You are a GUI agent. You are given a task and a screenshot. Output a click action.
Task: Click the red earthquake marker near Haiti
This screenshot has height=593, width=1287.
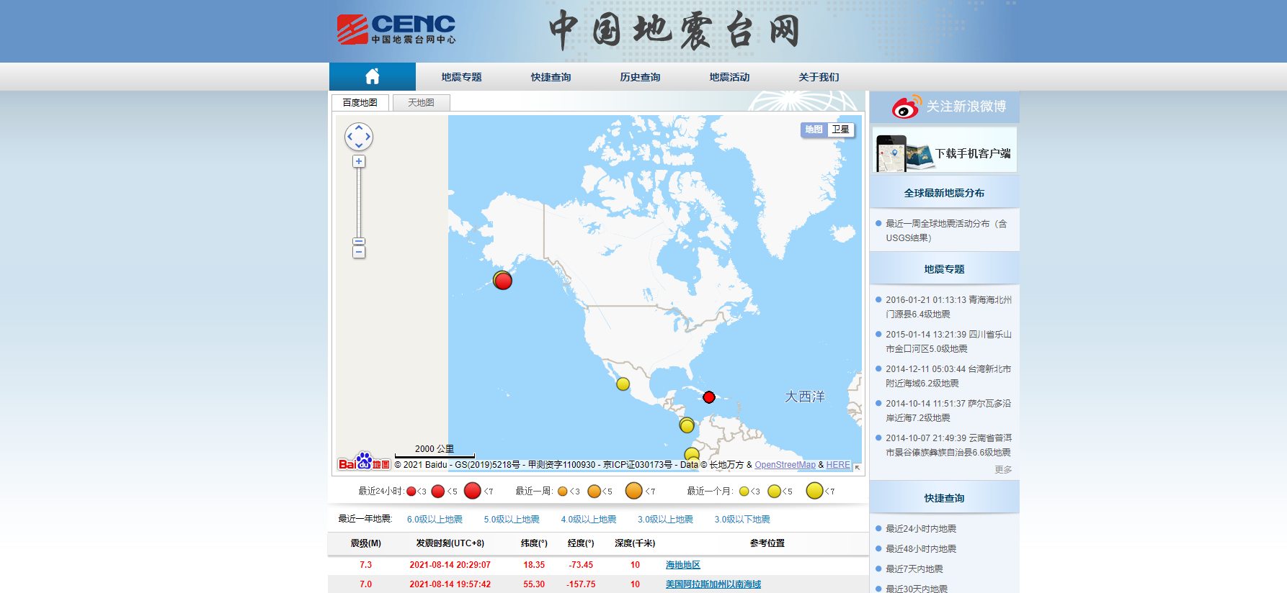tap(709, 397)
